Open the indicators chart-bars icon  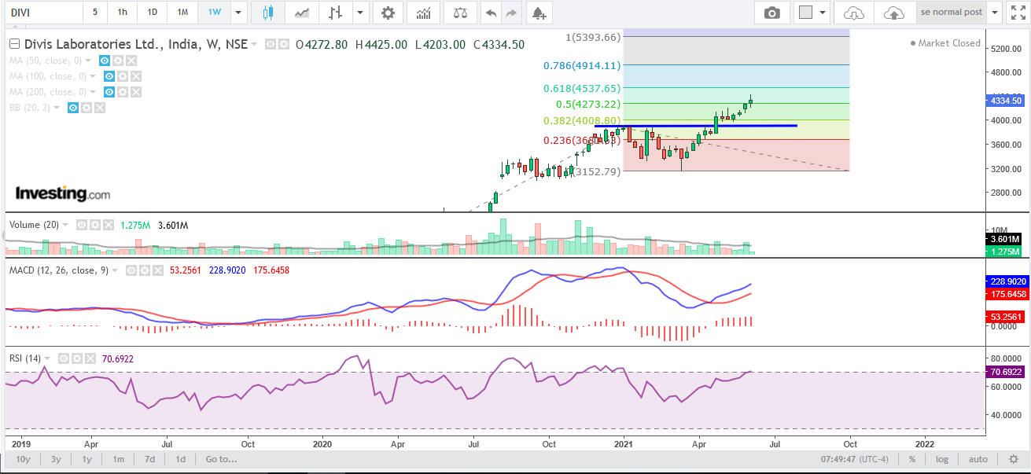pyautogui.click(x=423, y=13)
